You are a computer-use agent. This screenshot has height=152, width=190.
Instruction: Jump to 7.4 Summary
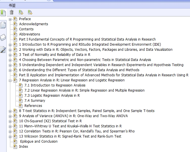point(35,101)
